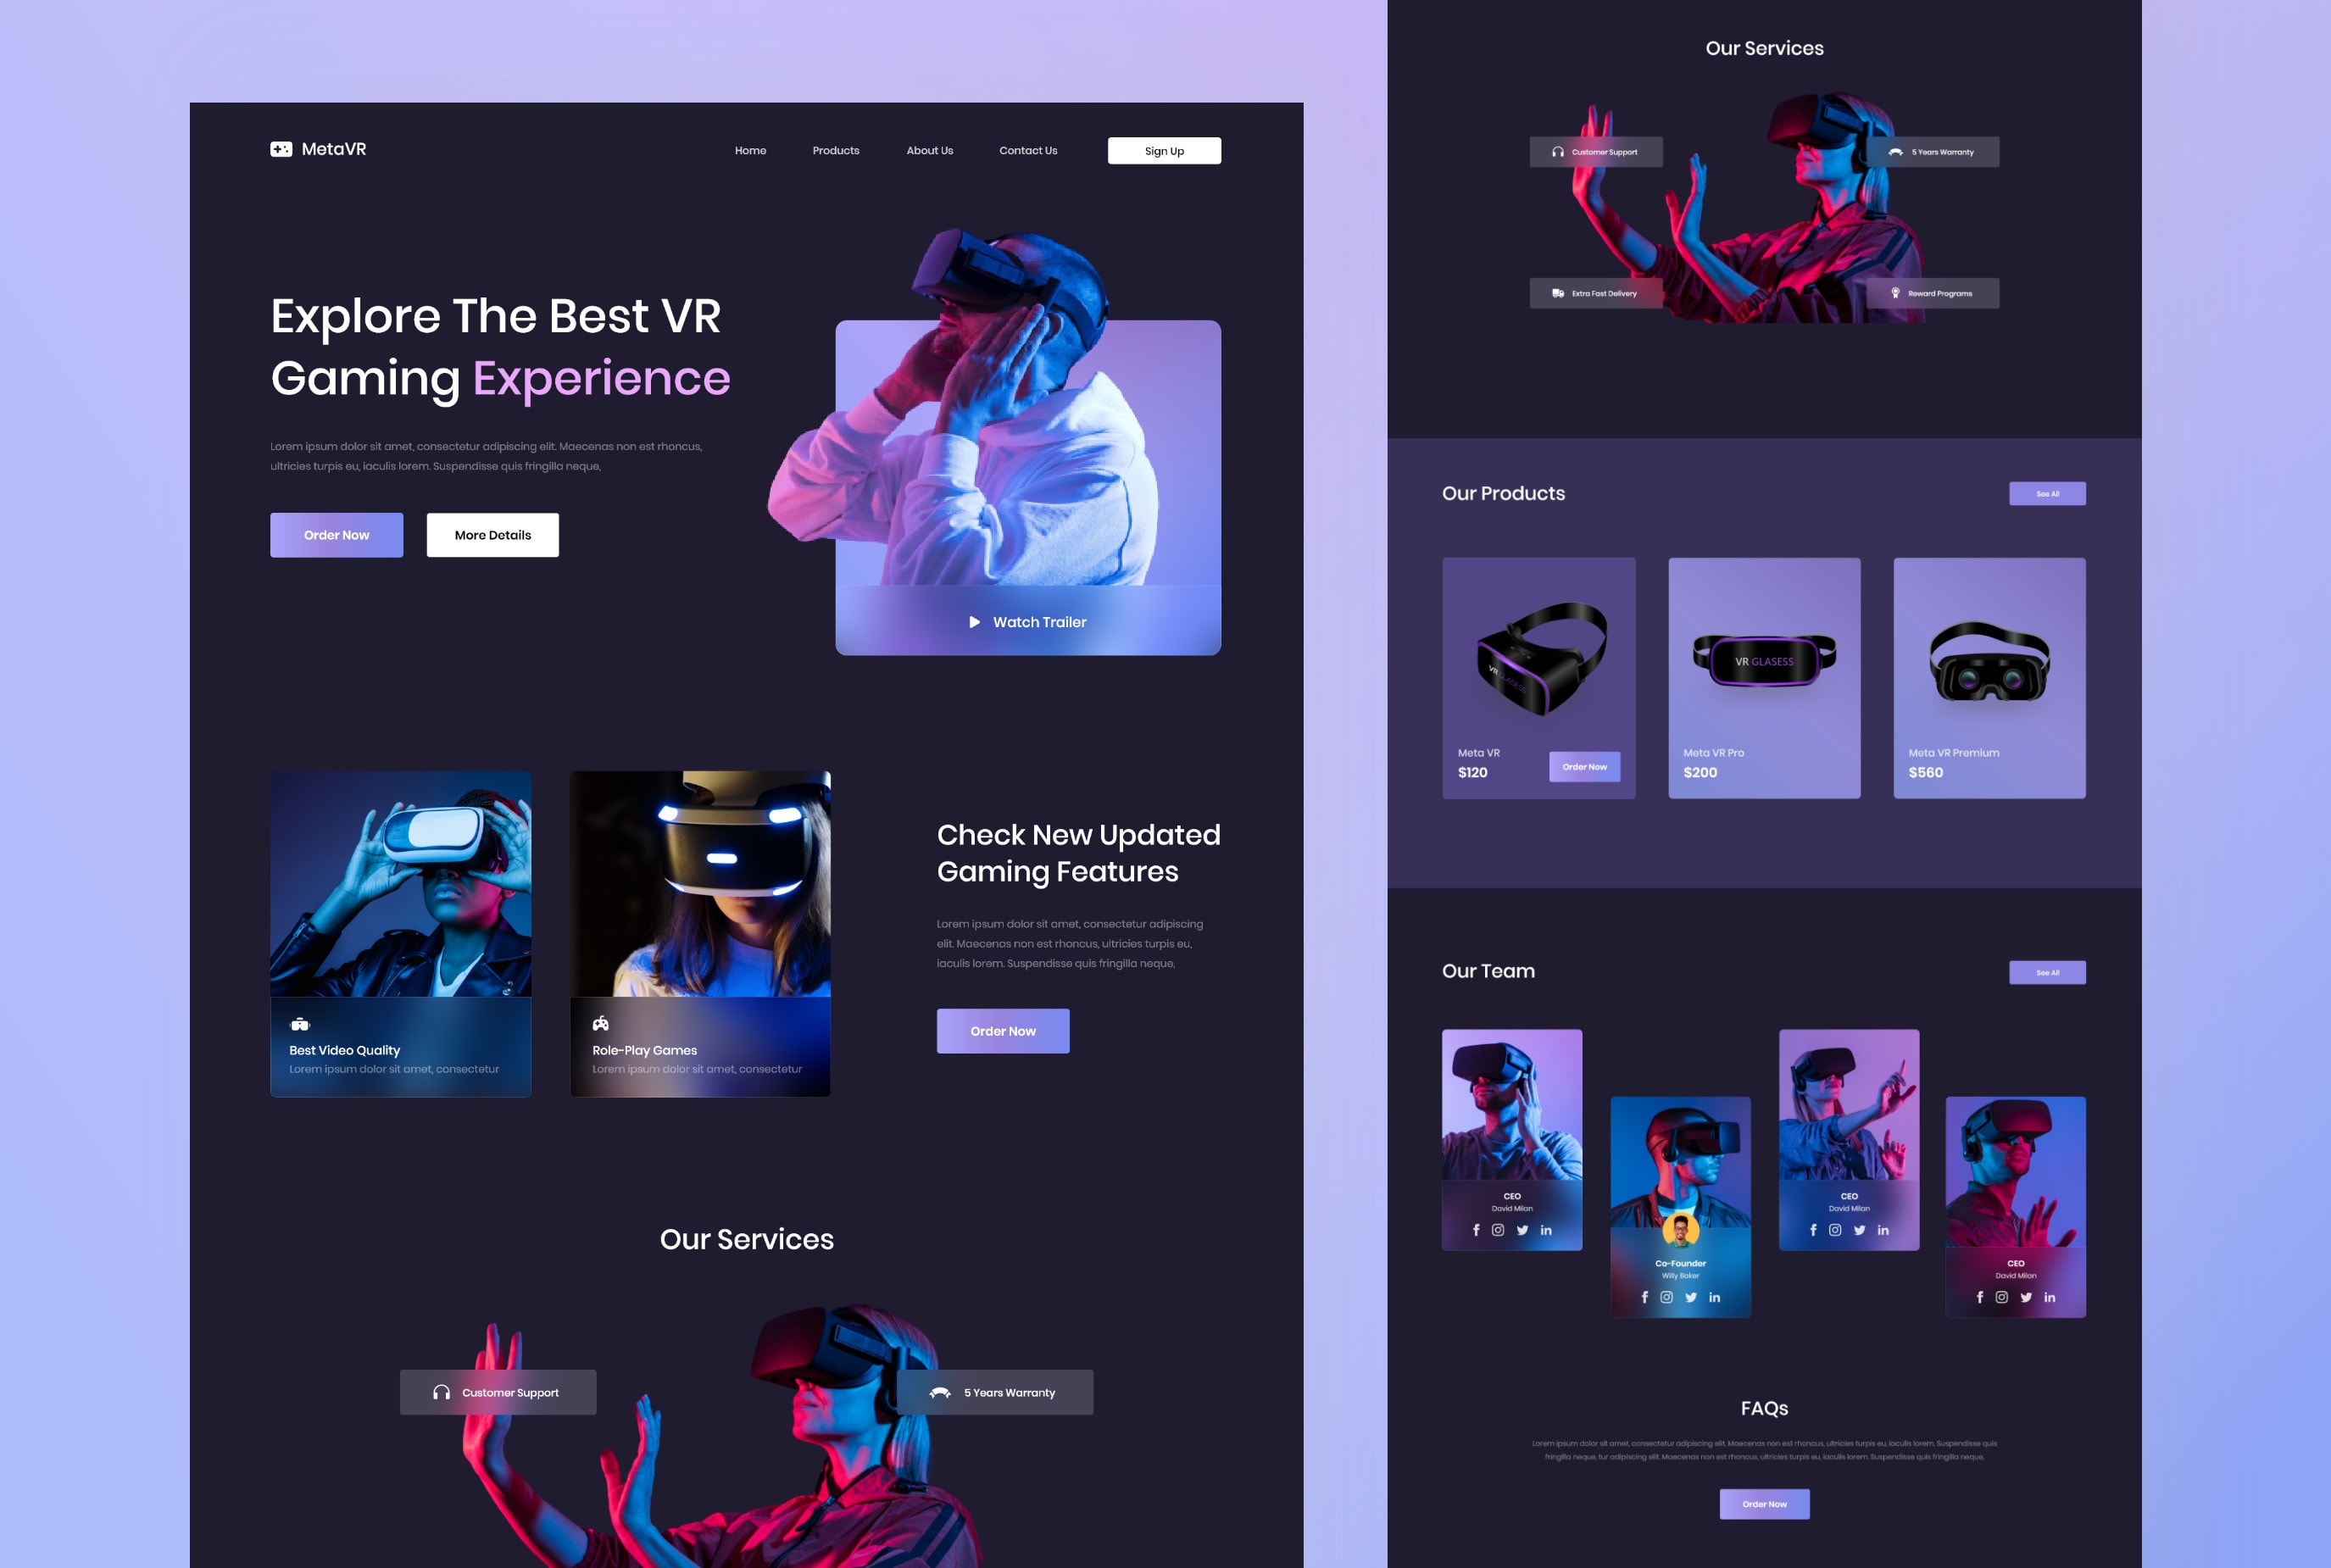This screenshot has height=1568, width=2331.
Task: Click the Home navigation menu item
Action: tap(749, 151)
